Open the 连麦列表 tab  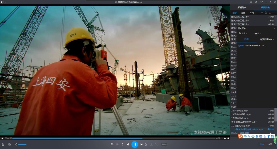pyautogui.click(x=267, y=39)
